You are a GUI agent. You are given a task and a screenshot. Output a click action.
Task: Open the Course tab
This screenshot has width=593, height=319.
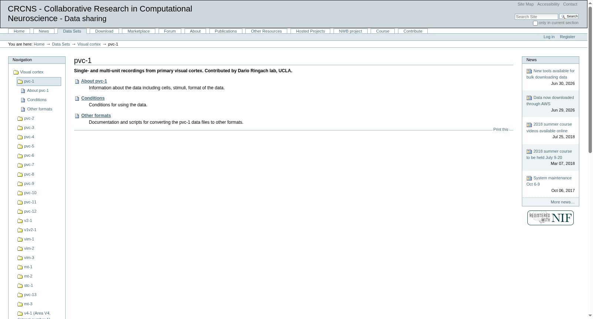click(382, 31)
